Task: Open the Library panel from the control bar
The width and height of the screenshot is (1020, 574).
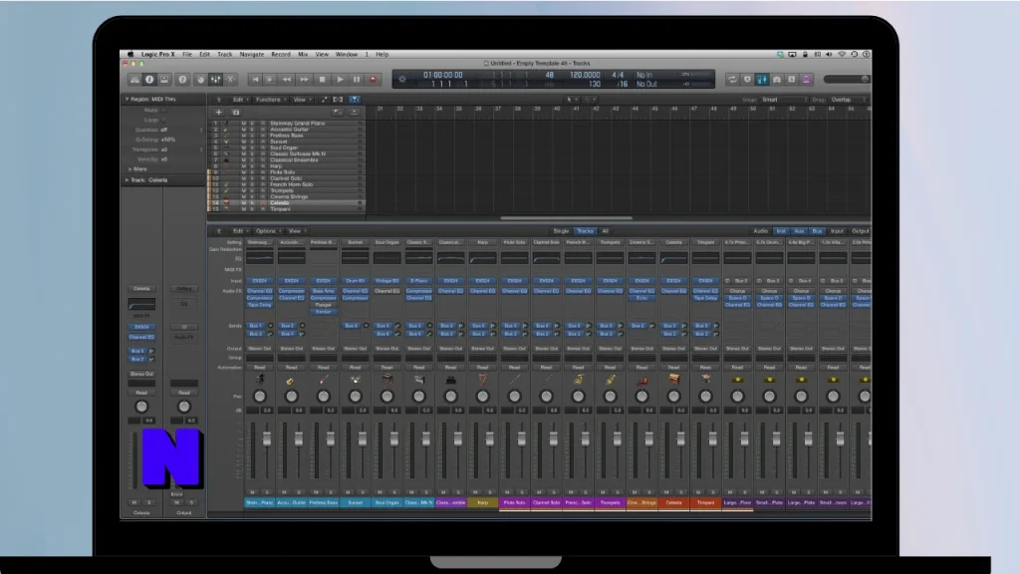Action: point(134,80)
